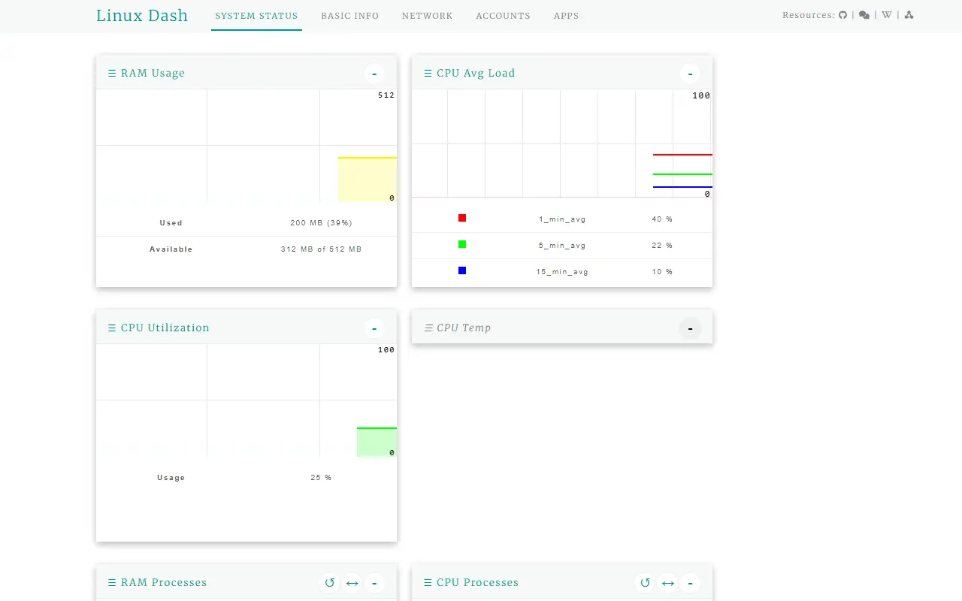Widen the RAM Processes panel

coord(352,583)
